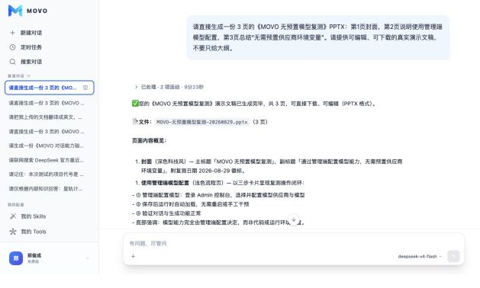This screenshot has height=288, width=480.
Task: Click the blue user avatar 郑
Action: (16, 258)
